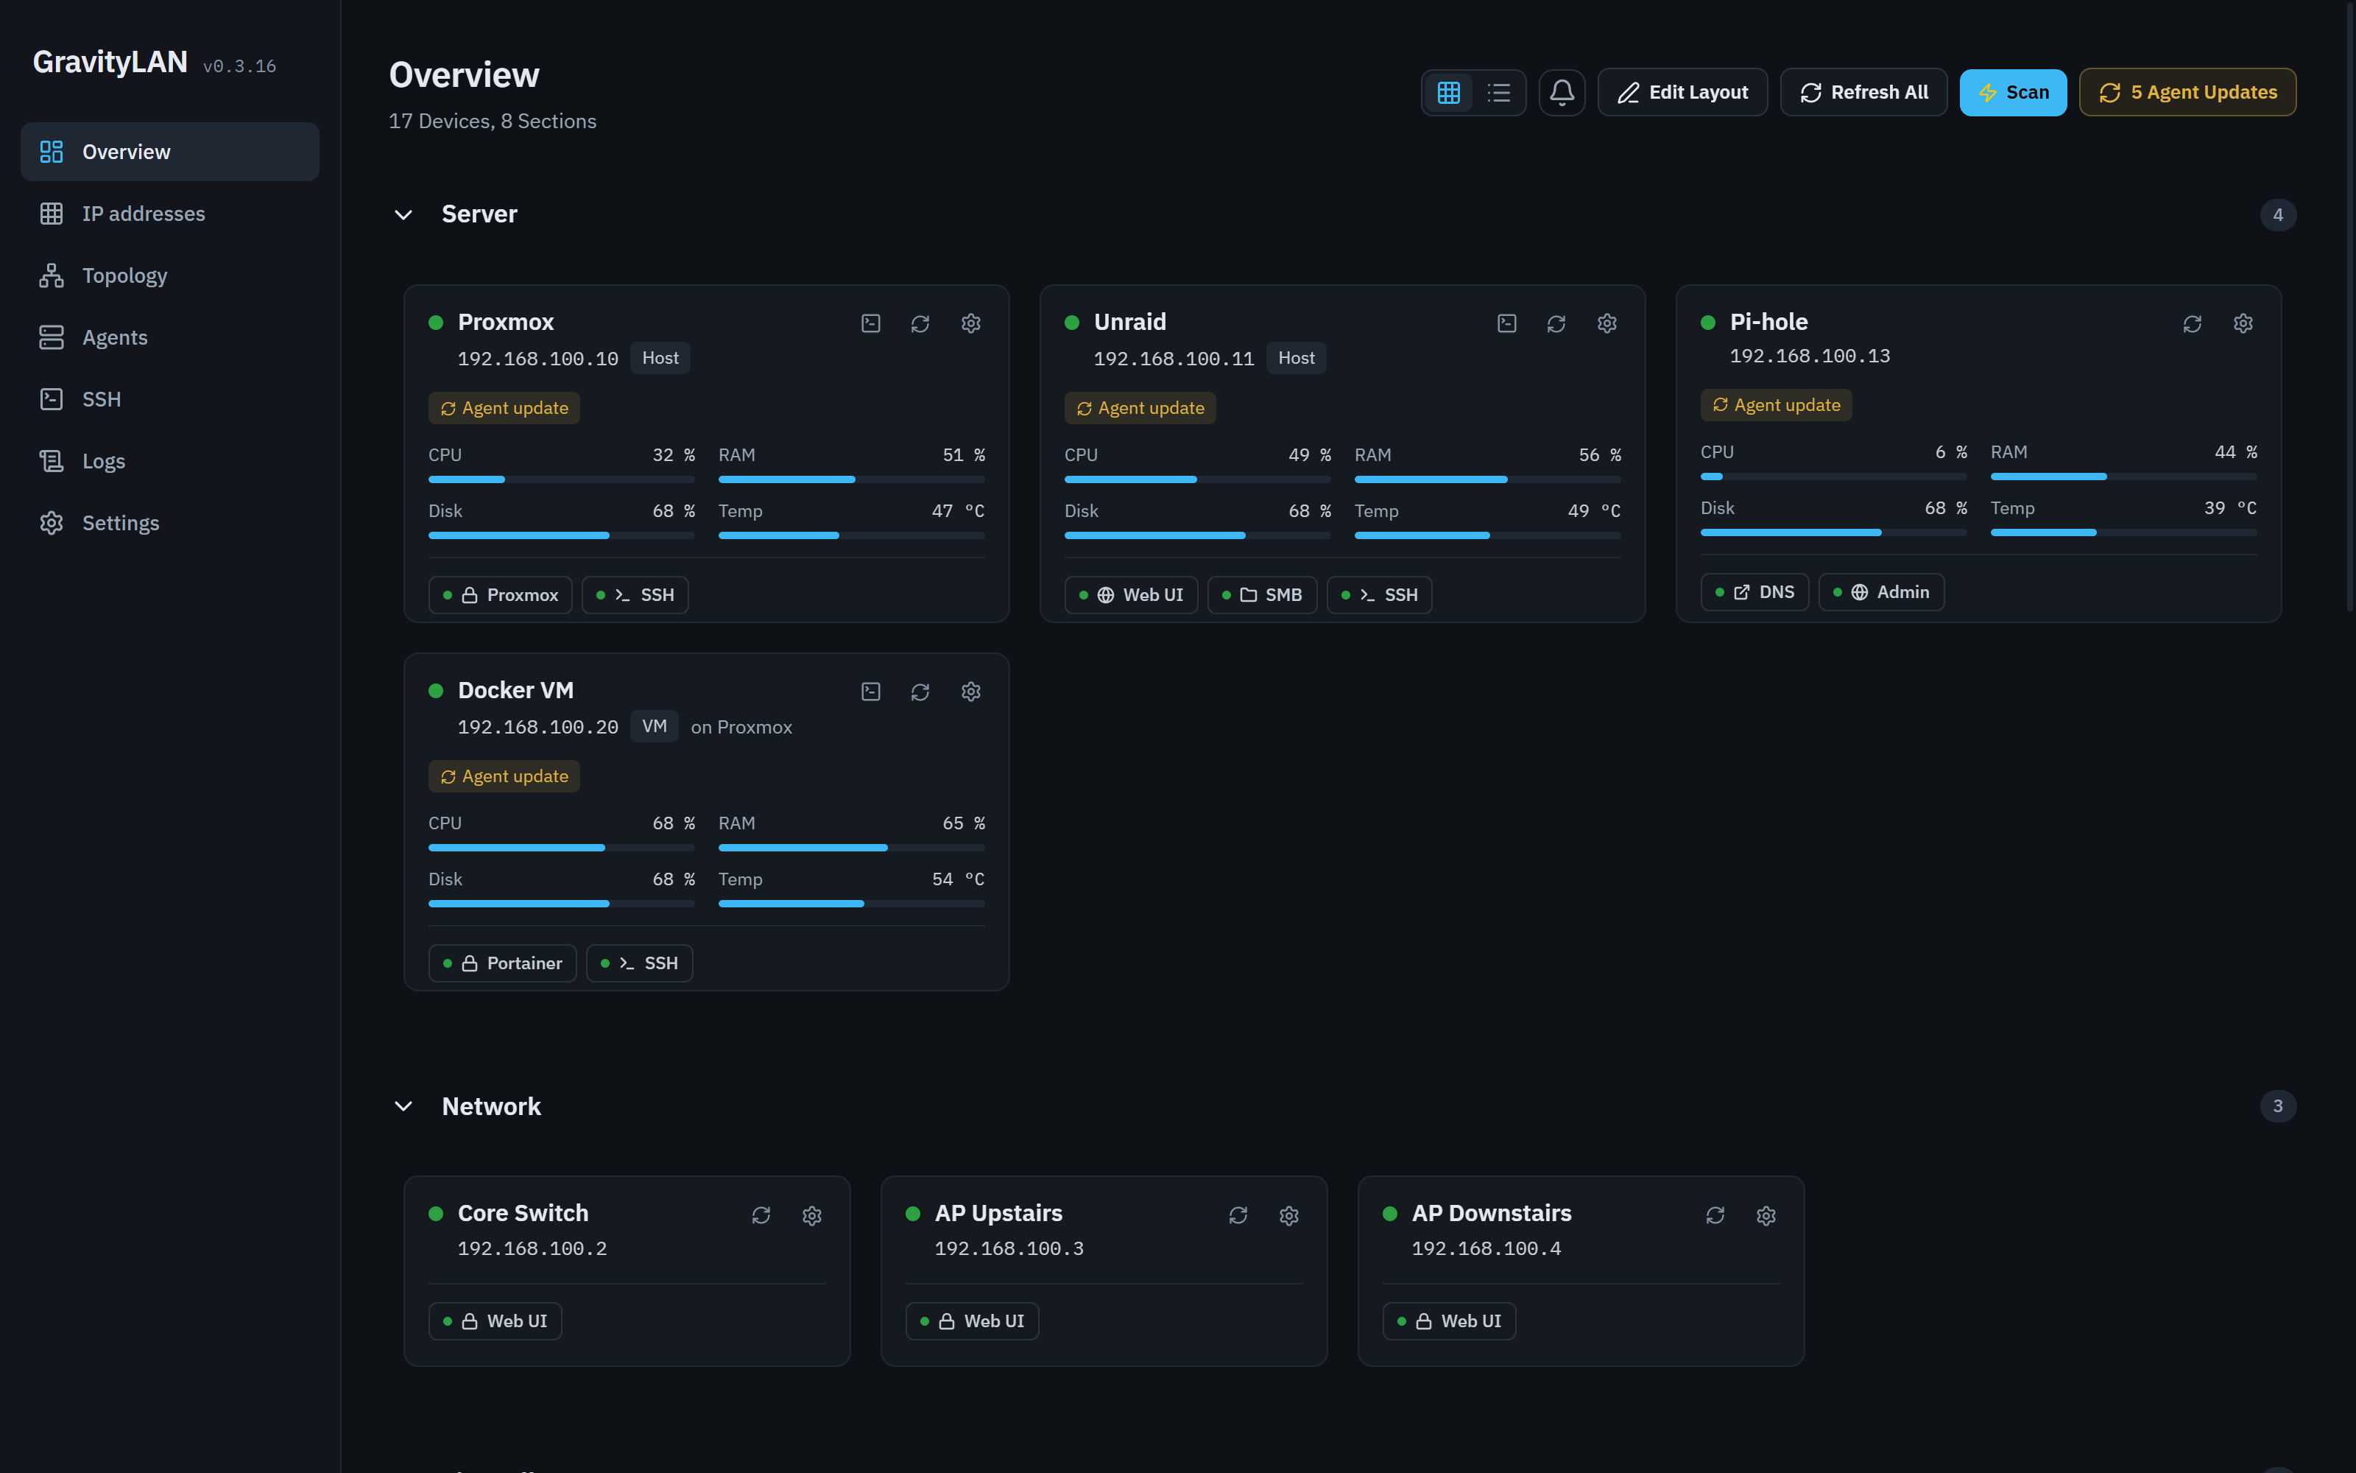Viewport: 2356px width, 1473px height.
Task: Open the 5 Agent Updates button
Action: coord(2187,93)
